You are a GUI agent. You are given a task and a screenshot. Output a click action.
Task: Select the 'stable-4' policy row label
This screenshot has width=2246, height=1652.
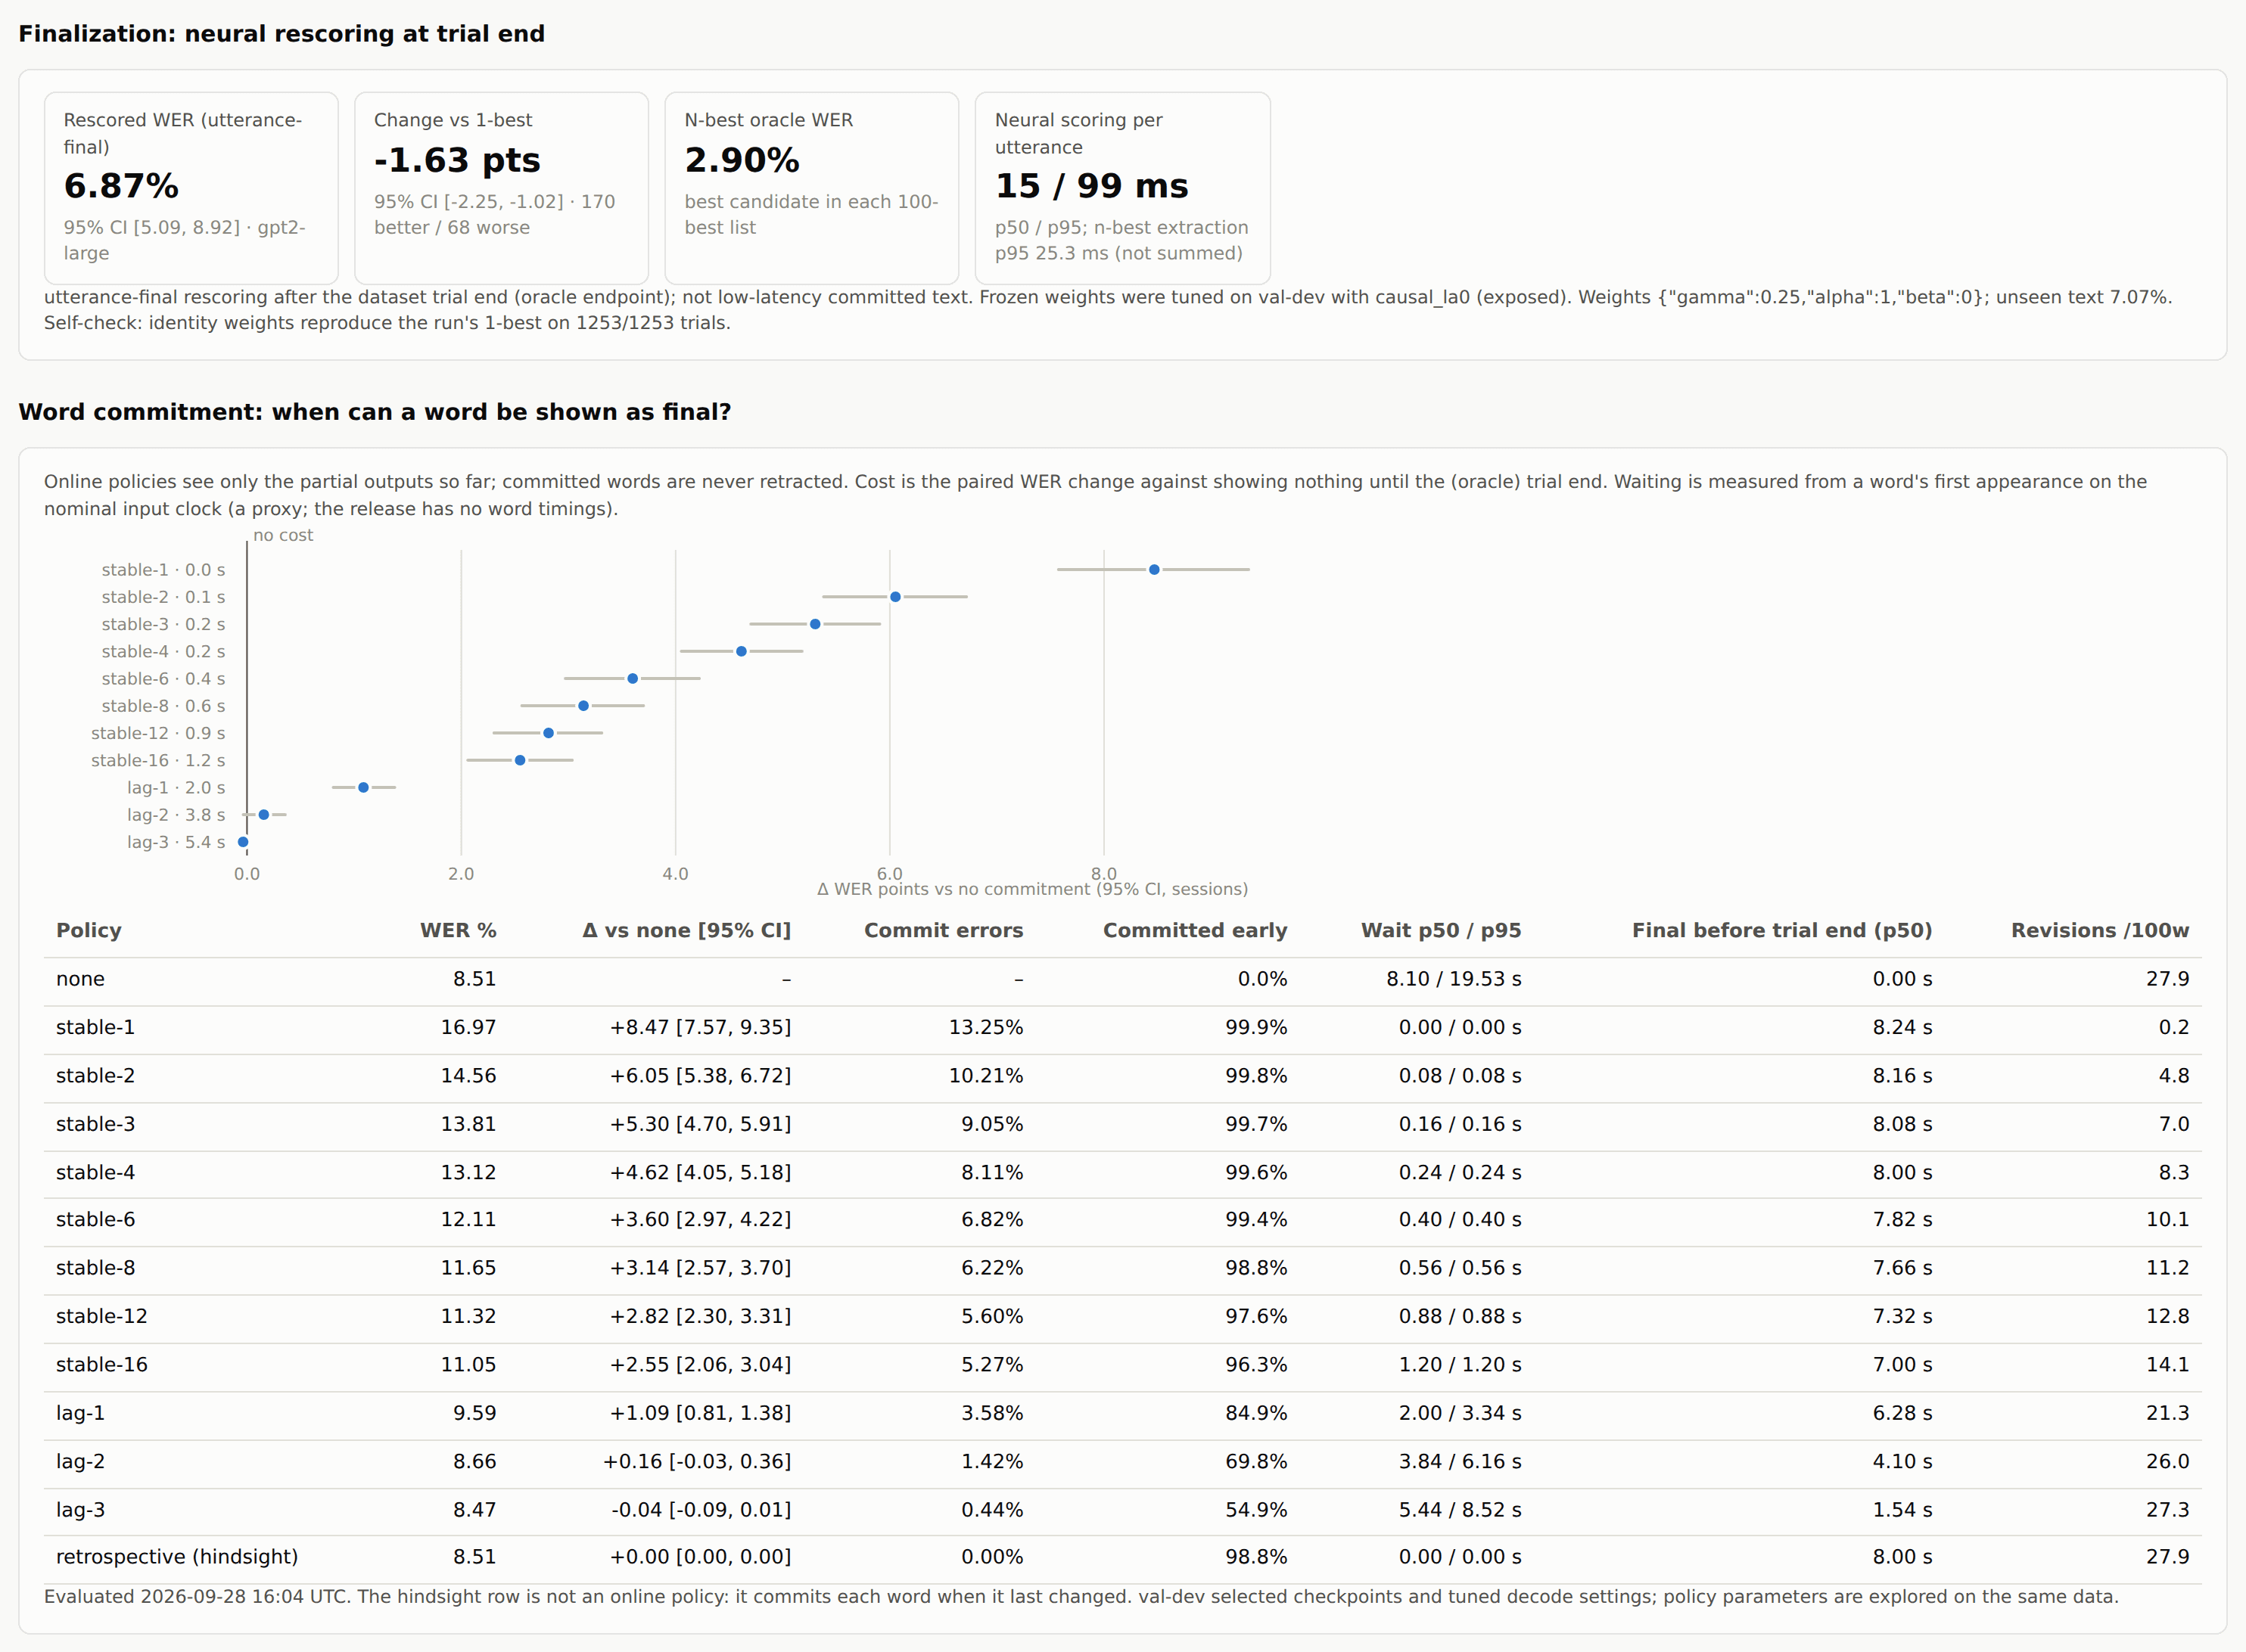95,1172
